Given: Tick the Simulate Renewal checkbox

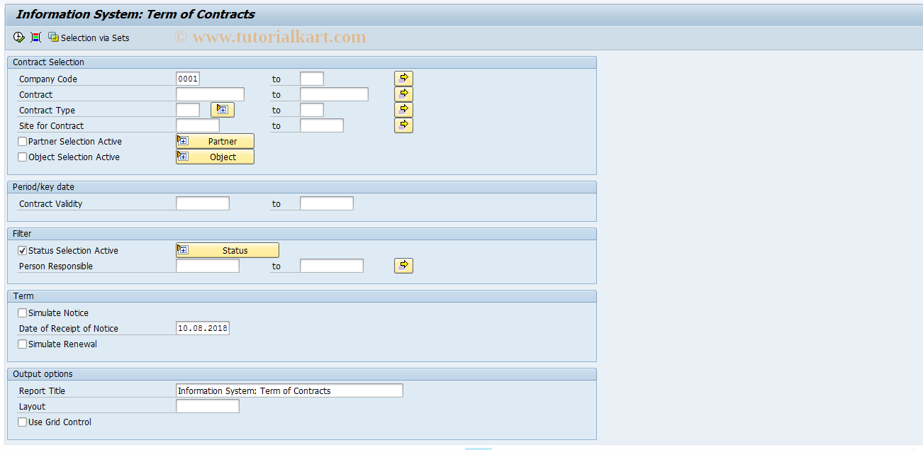Looking at the screenshot, I should [x=23, y=344].
